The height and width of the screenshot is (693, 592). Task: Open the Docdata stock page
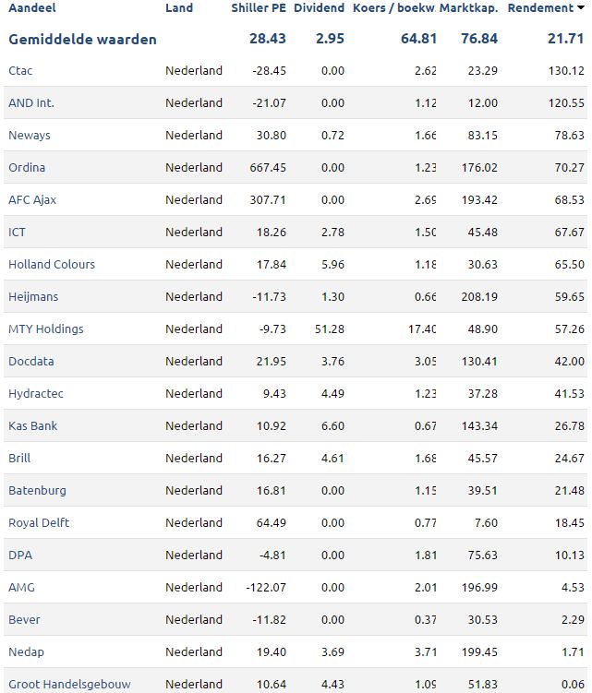(31, 361)
